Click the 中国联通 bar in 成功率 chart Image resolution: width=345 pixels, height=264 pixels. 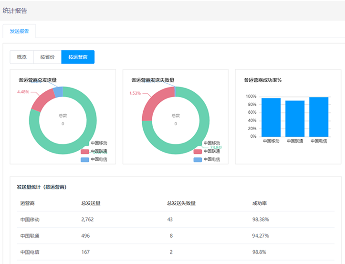(x=295, y=119)
